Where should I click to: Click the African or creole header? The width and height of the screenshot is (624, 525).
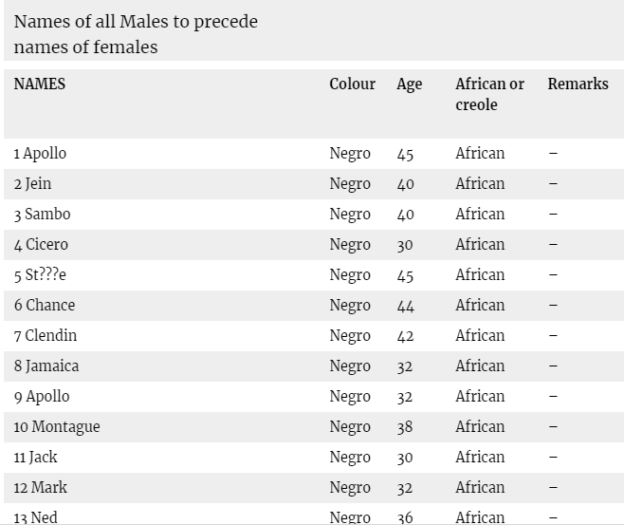[x=489, y=94]
